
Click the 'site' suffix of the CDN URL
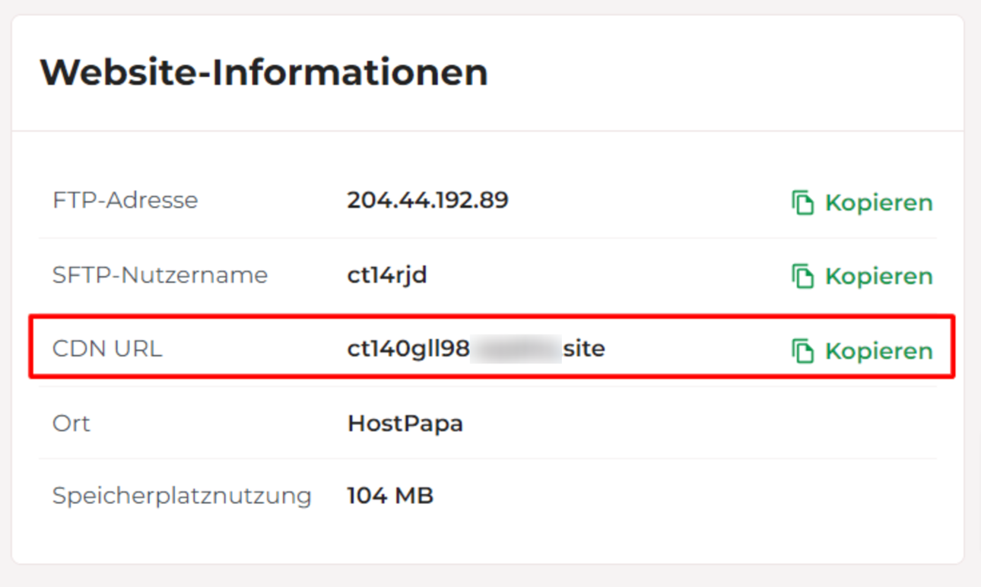click(x=584, y=349)
